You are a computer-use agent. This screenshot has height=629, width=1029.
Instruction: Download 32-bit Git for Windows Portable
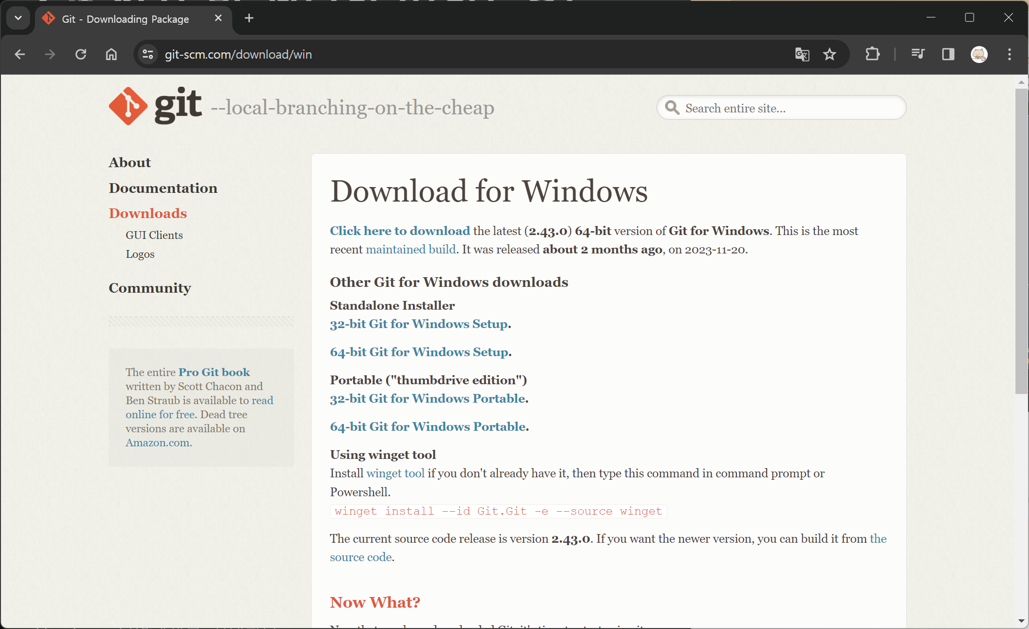click(x=427, y=398)
